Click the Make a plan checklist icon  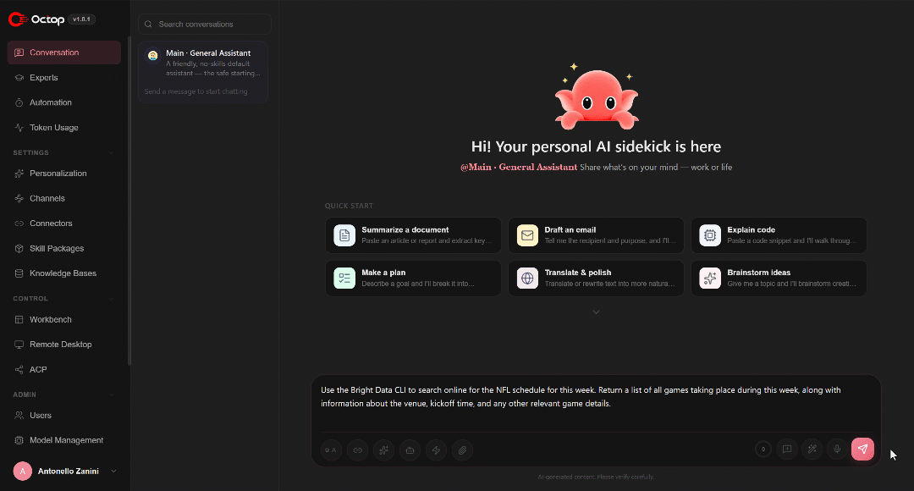[344, 279]
